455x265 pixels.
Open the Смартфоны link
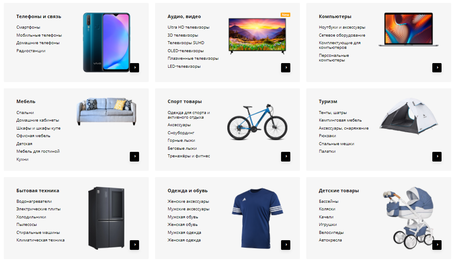[x=28, y=27]
